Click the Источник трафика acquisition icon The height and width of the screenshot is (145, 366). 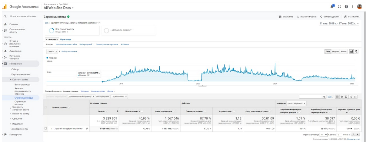[x=5, y=57]
